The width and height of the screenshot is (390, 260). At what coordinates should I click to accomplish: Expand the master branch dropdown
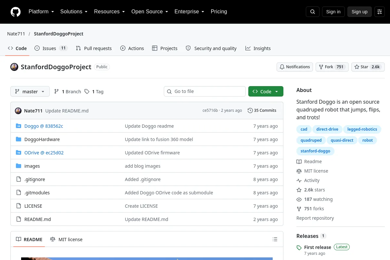click(30, 92)
